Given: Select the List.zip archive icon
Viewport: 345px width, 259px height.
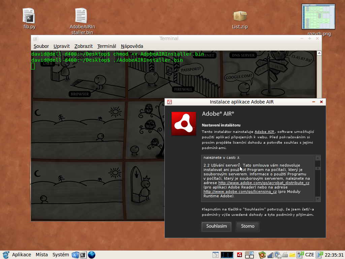Looking at the screenshot, I should pyautogui.click(x=240, y=16).
